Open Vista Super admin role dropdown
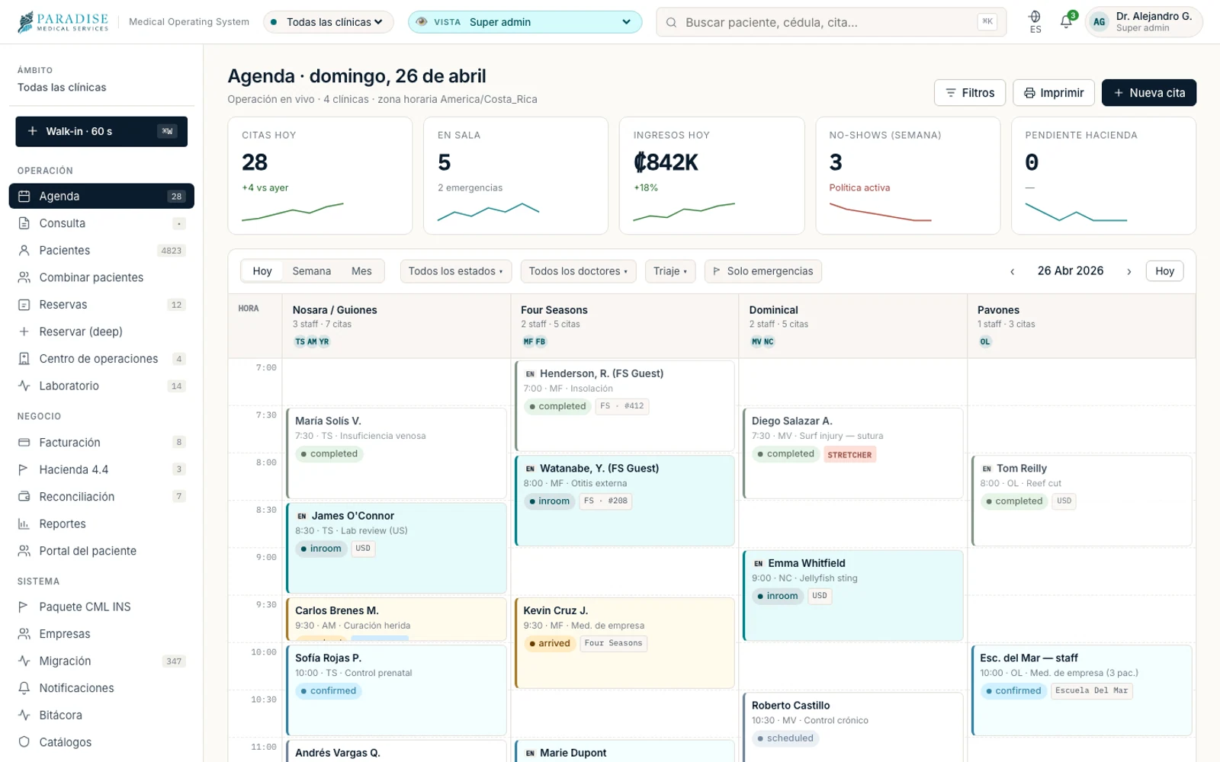Viewport: 1220px width, 762px height. [x=525, y=22]
